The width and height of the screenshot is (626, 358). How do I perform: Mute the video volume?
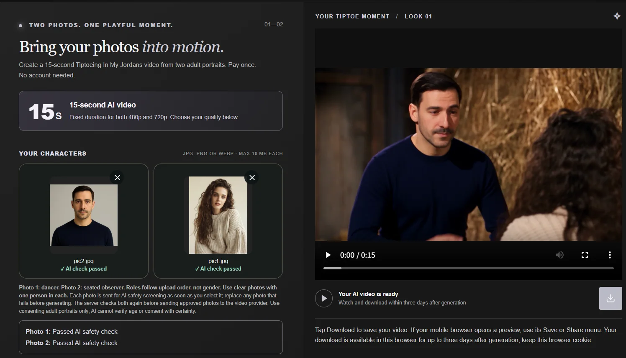[559, 255]
